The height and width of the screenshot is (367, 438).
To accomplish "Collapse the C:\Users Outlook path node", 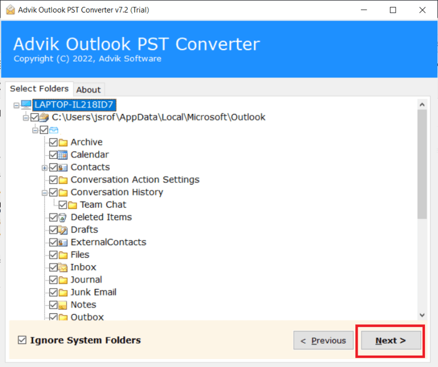I will pyautogui.click(x=26, y=118).
